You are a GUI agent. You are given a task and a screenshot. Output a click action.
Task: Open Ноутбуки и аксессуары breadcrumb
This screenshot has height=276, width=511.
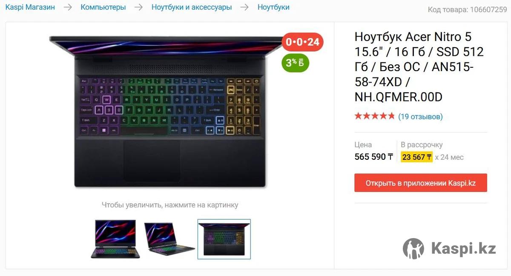(x=192, y=7)
